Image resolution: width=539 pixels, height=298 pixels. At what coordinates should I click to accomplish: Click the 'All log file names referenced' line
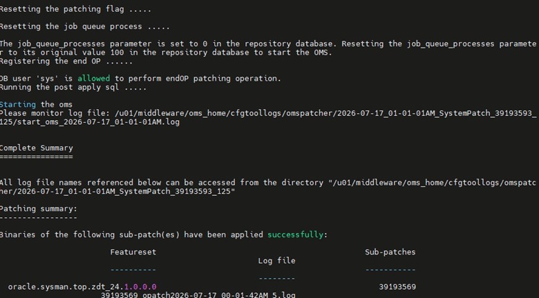point(268,183)
